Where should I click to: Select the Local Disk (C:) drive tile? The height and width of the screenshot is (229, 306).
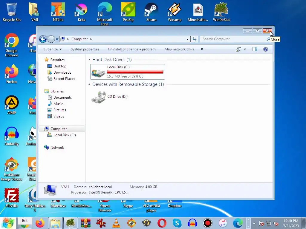click(x=127, y=72)
